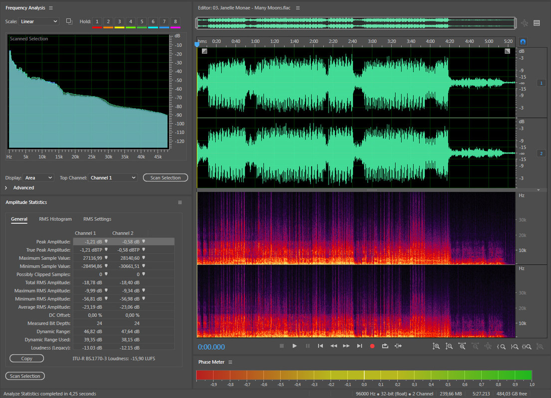Open the Display Area dropdown
Screen dimensions: 551x398
pyautogui.click(x=38, y=178)
